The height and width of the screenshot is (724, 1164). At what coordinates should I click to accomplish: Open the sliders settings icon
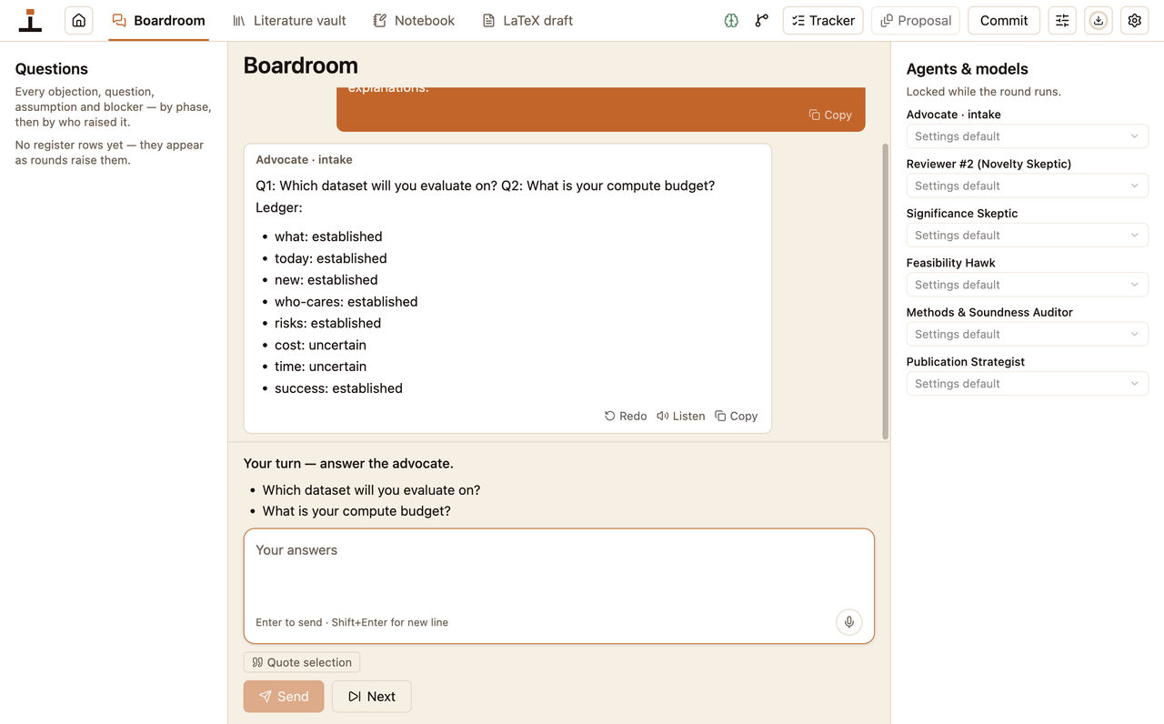coord(1062,20)
